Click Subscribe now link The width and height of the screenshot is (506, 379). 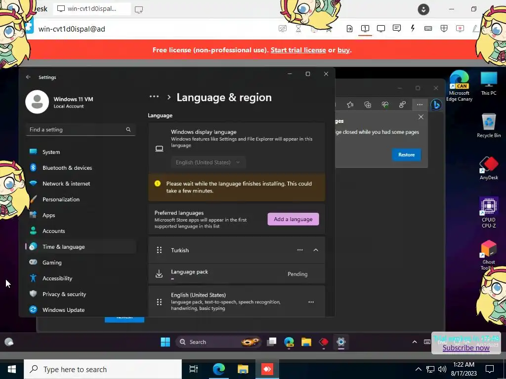click(466, 348)
